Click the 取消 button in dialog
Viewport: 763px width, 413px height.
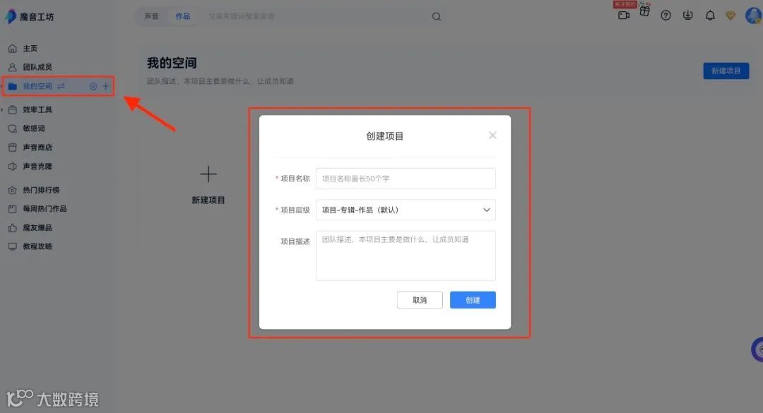tap(419, 299)
